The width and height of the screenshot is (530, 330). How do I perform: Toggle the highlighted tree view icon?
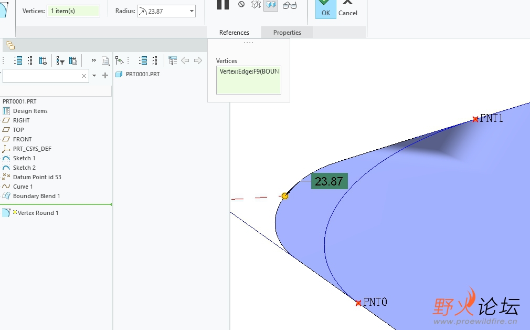[x=173, y=60]
